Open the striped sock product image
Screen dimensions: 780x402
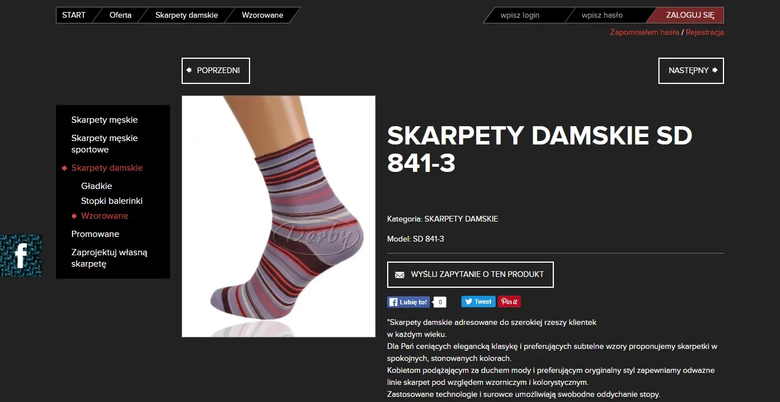coord(279,216)
